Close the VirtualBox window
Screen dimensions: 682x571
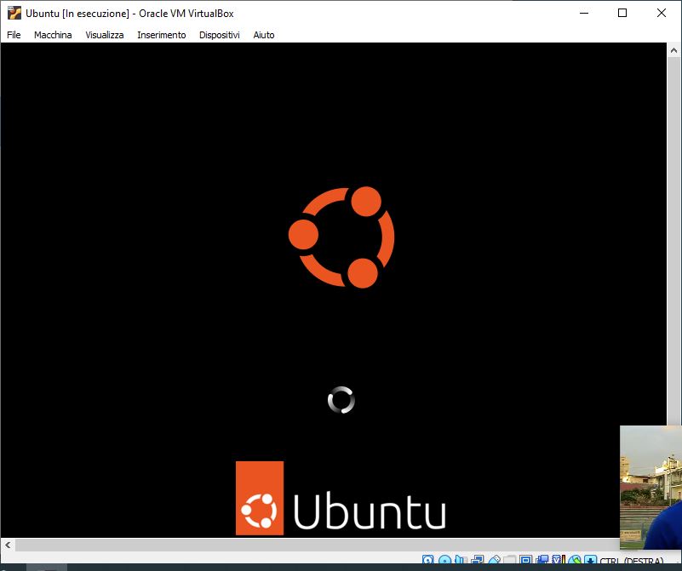click(x=661, y=13)
